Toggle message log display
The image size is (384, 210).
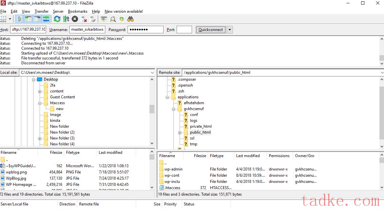click(x=19, y=19)
